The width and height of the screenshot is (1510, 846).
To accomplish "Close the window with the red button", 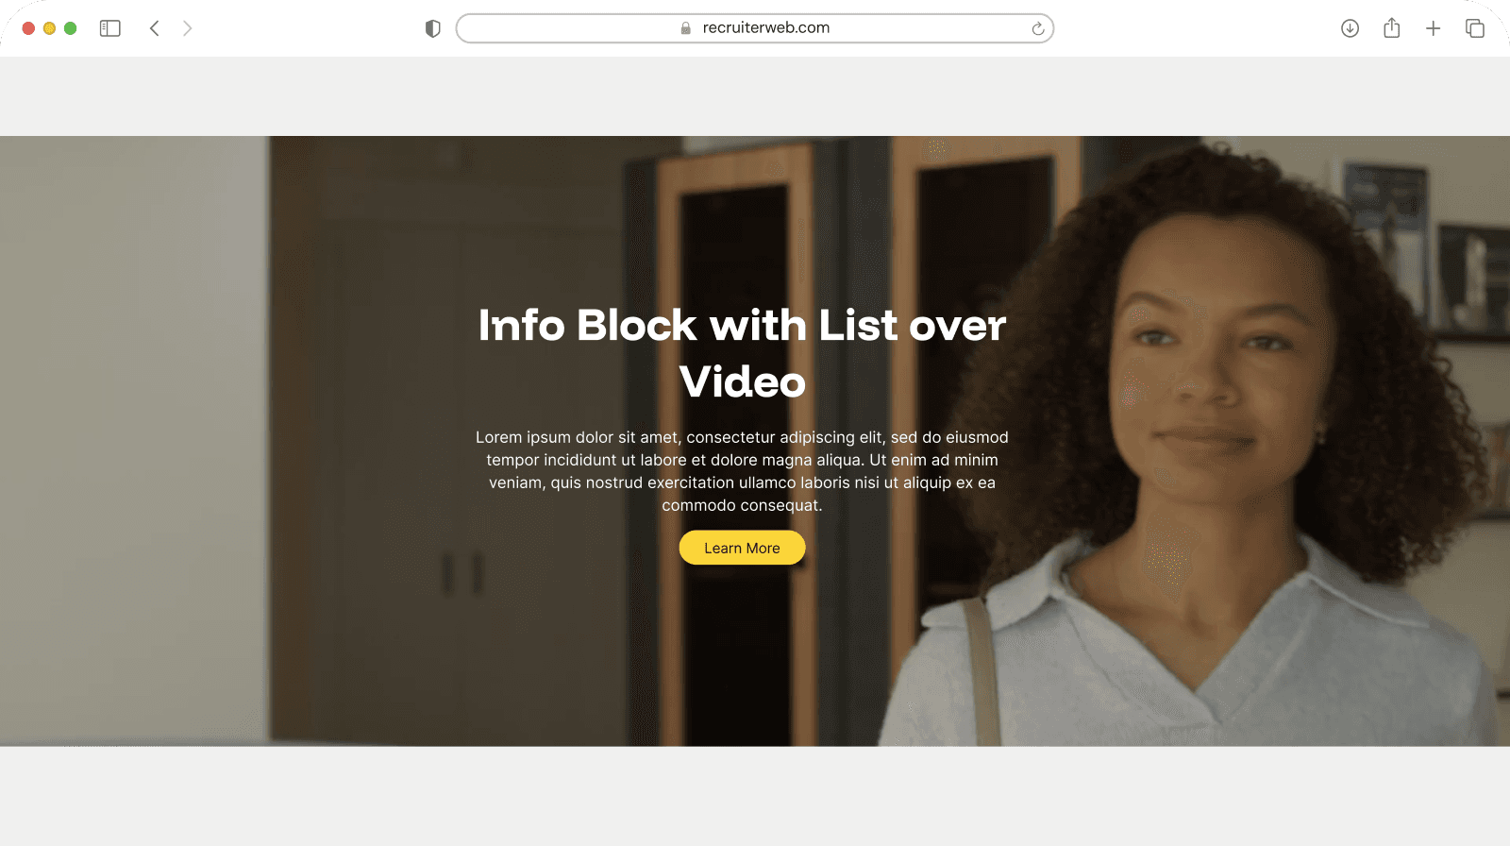I will coord(28,28).
